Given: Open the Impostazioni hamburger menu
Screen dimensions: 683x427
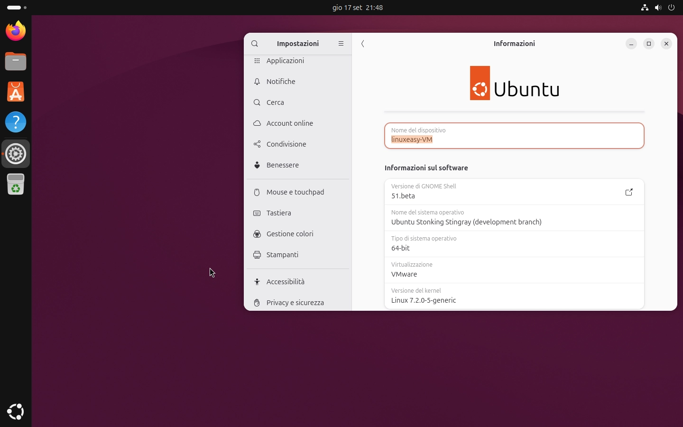Looking at the screenshot, I should coord(341,44).
